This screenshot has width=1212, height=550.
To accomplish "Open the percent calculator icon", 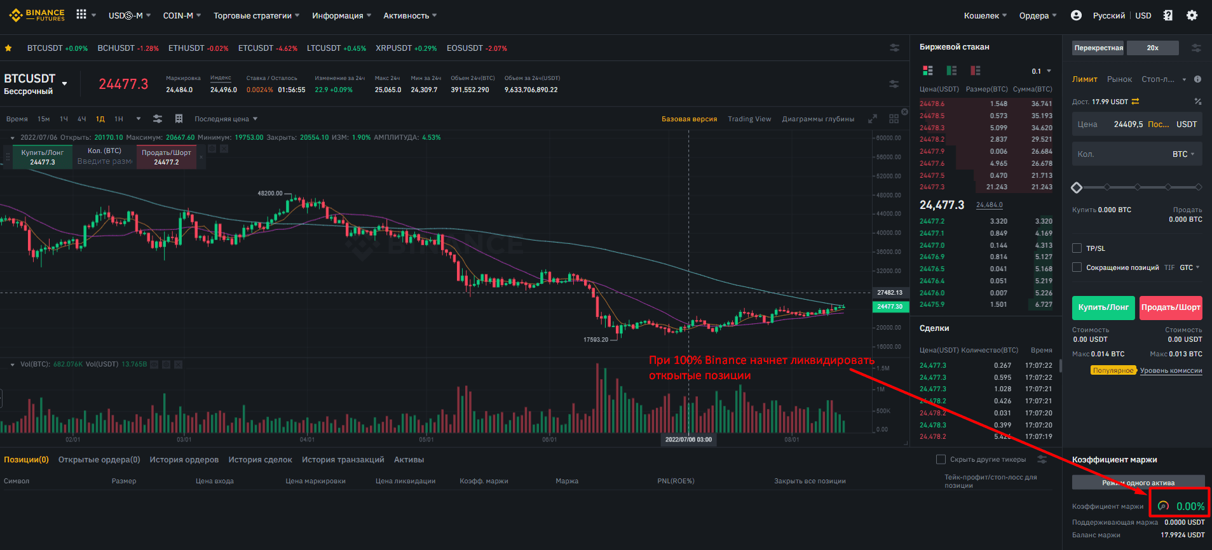I will point(1197,102).
